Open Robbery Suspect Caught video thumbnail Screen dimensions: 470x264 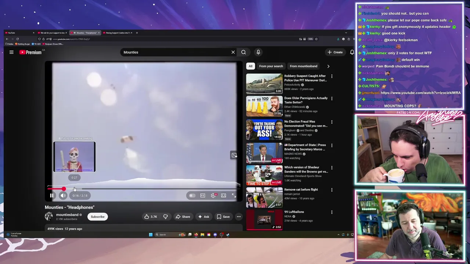tap(264, 84)
